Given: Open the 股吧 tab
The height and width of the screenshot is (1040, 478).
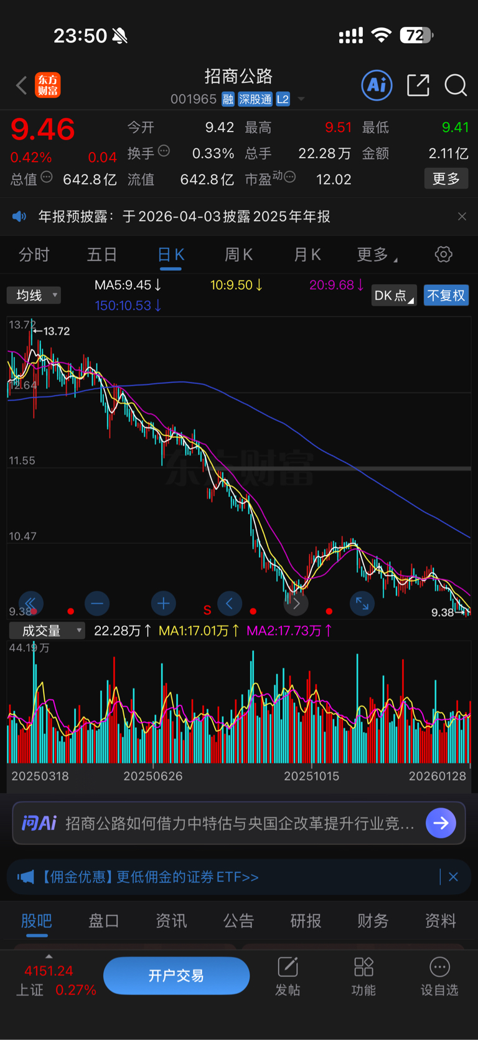Looking at the screenshot, I should [37, 921].
